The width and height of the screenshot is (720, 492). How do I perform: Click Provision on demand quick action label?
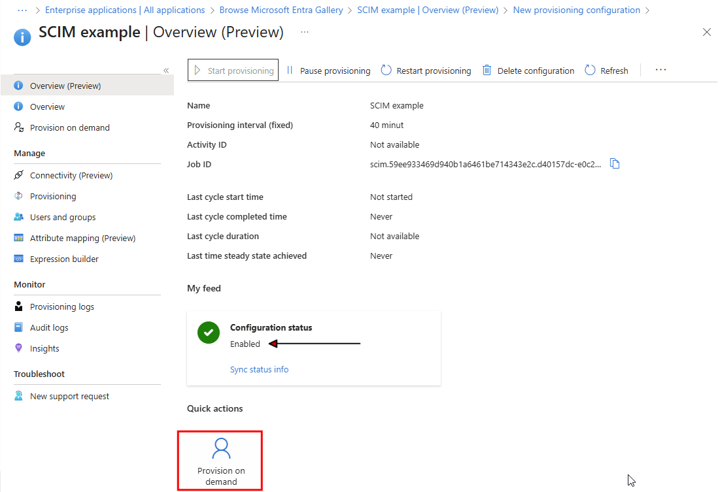221,476
